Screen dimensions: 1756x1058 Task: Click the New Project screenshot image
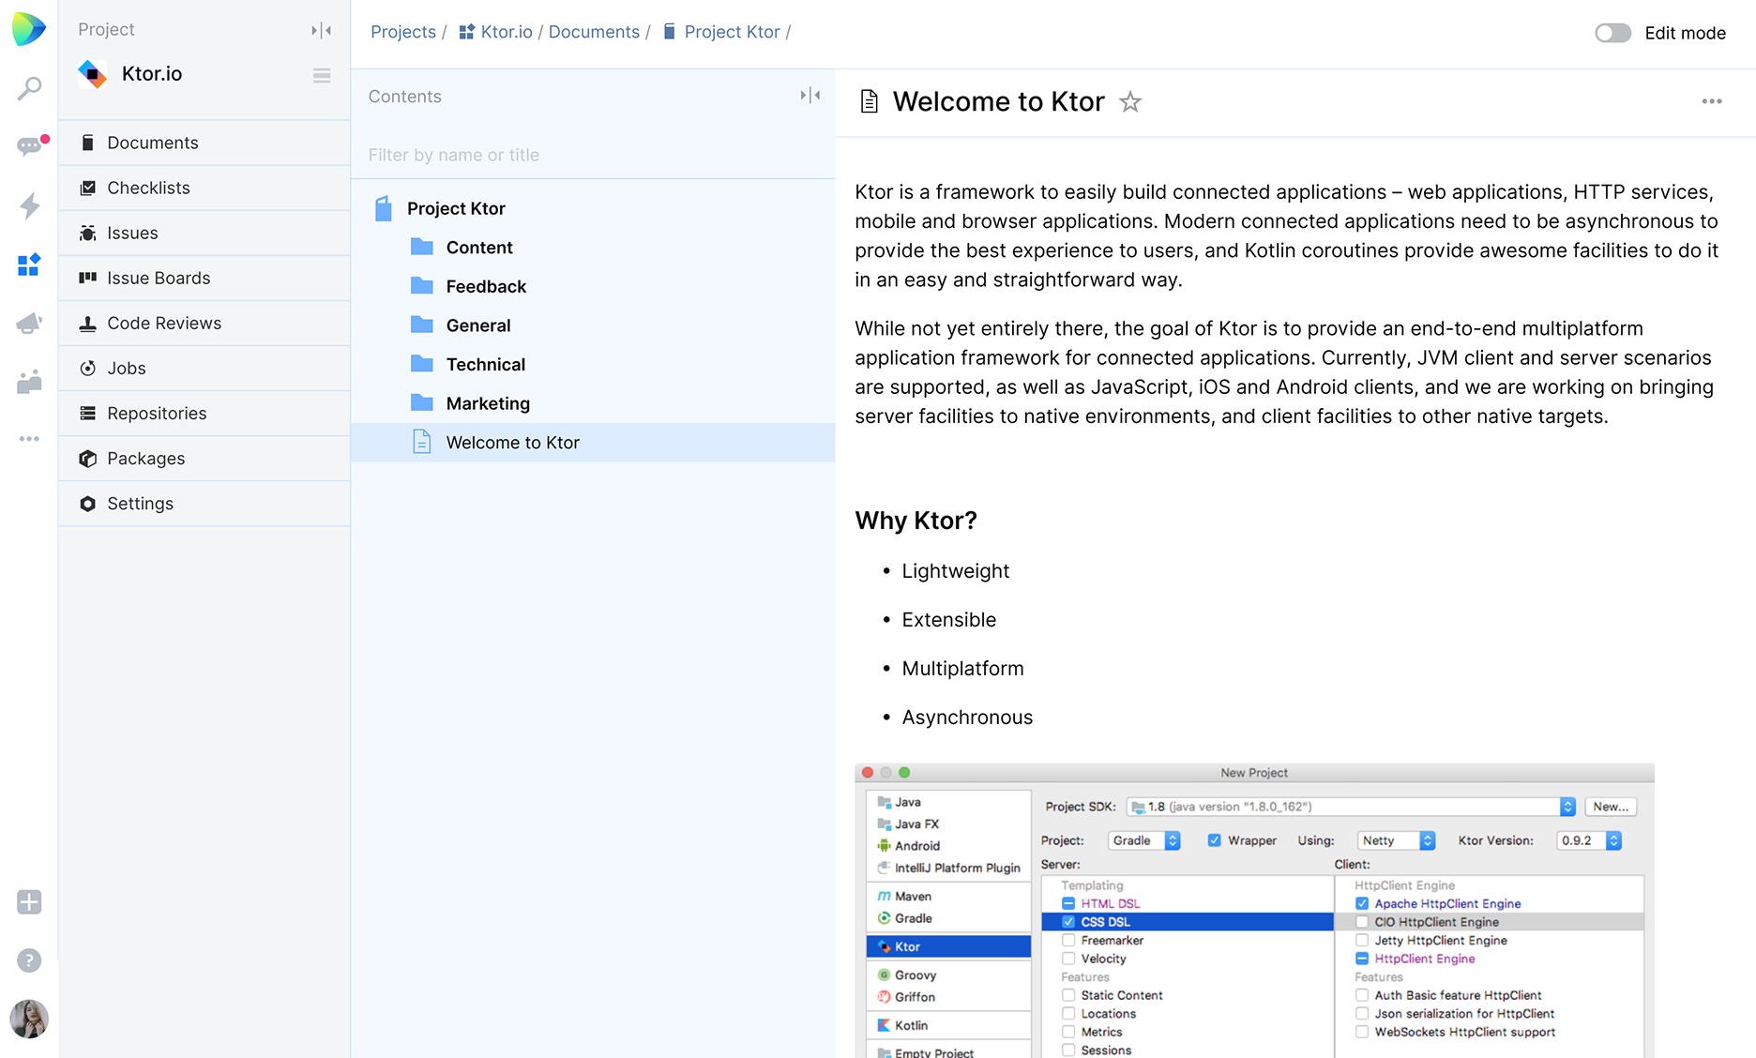tap(1254, 911)
